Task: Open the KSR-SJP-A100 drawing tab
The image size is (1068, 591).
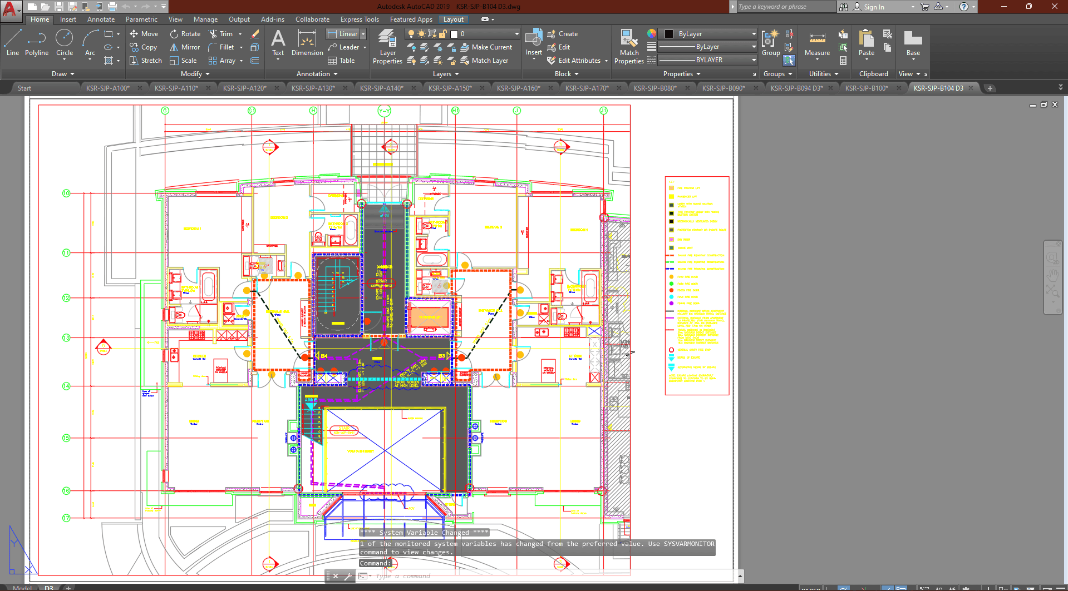Action: [108, 88]
